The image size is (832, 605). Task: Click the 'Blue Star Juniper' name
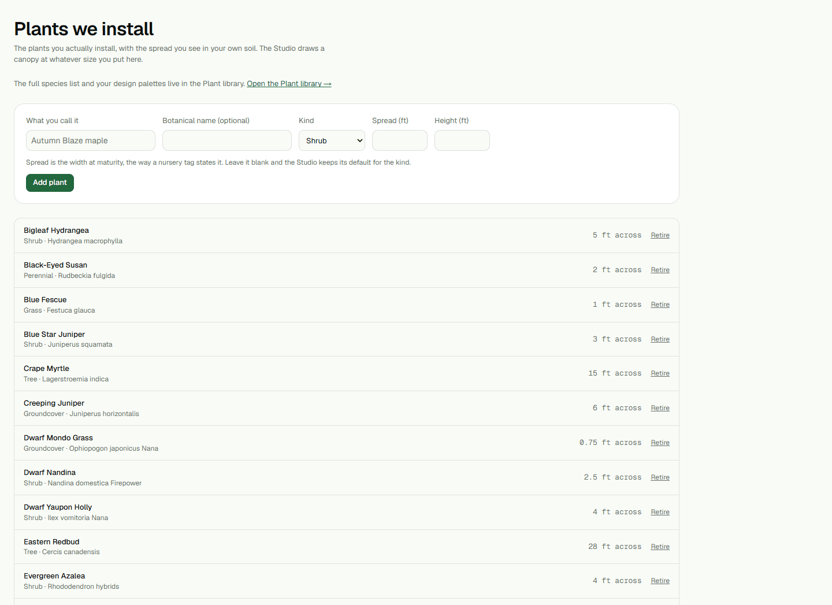[x=54, y=335]
